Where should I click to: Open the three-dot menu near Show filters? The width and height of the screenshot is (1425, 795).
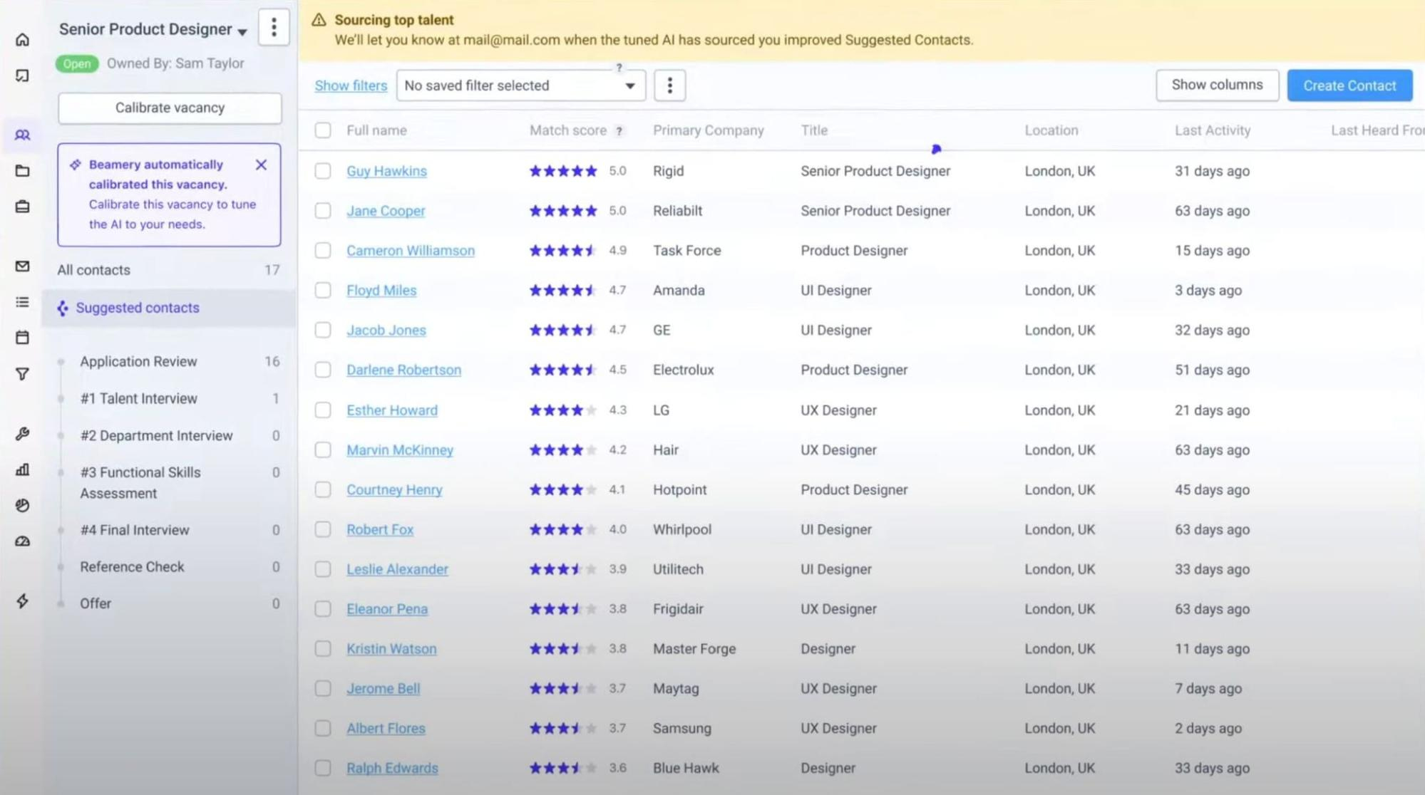(669, 85)
